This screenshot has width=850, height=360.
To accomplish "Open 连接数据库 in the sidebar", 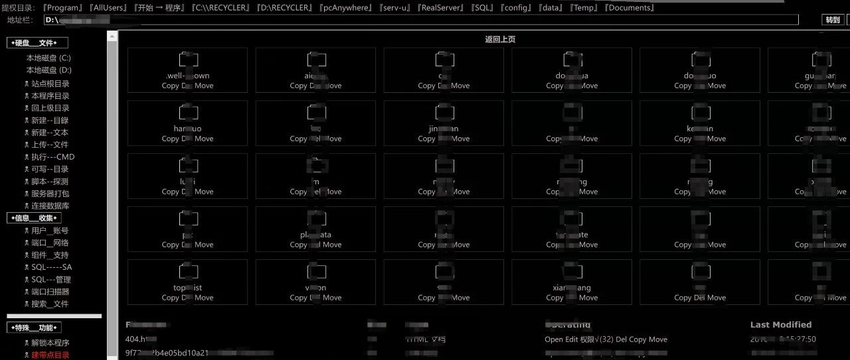I will click(50, 206).
